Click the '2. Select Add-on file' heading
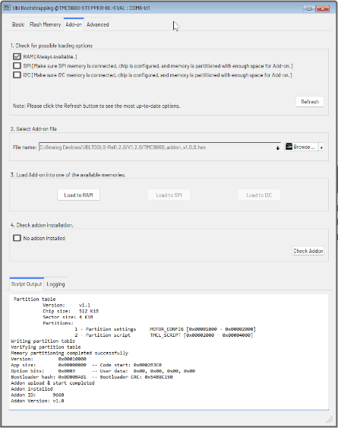 [33, 128]
